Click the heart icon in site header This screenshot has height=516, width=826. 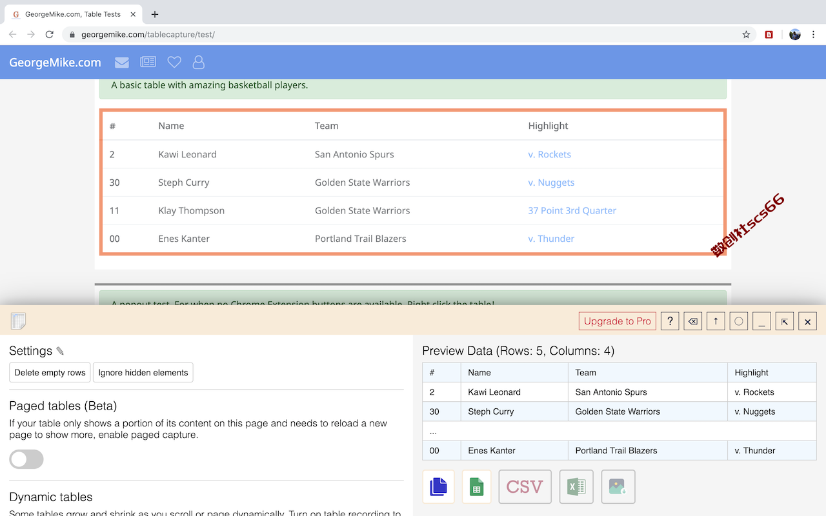click(x=174, y=63)
